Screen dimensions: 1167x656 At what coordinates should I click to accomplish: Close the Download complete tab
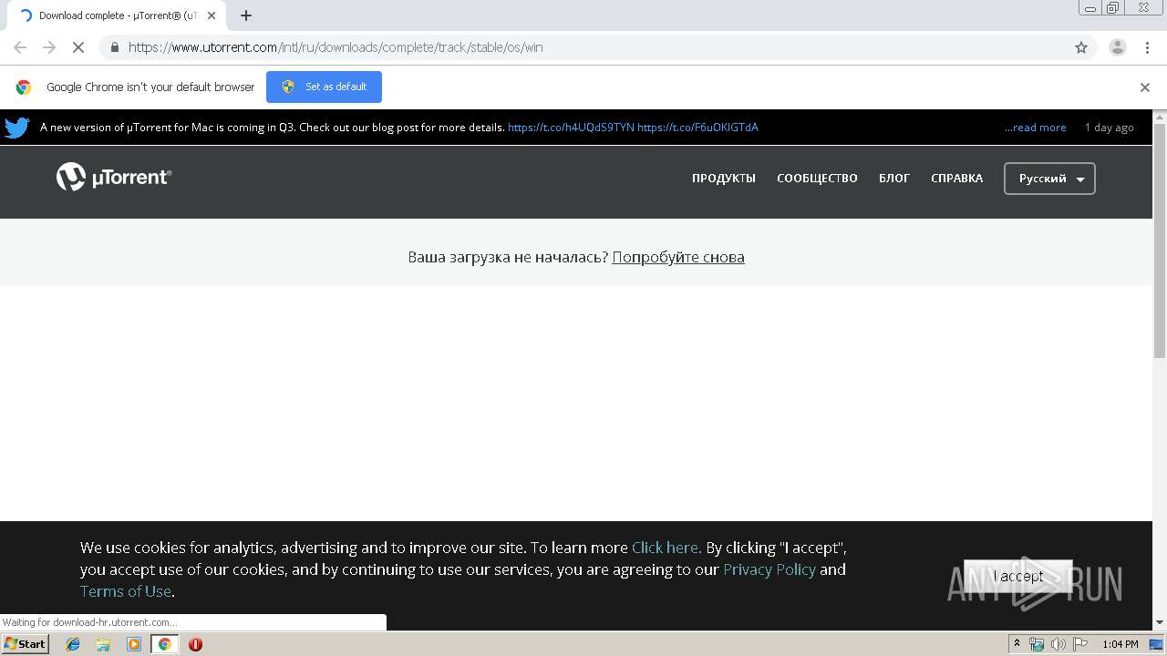[x=212, y=15]
